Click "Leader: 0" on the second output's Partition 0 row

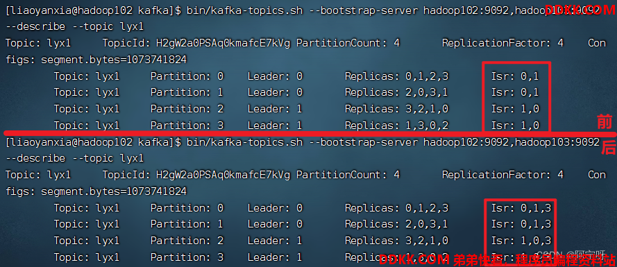pyautogui.click(x=275, y=207)
